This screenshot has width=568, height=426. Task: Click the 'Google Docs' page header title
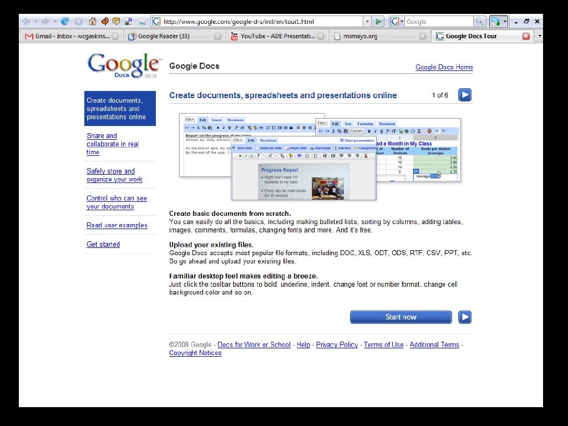(x=194, y=66)
